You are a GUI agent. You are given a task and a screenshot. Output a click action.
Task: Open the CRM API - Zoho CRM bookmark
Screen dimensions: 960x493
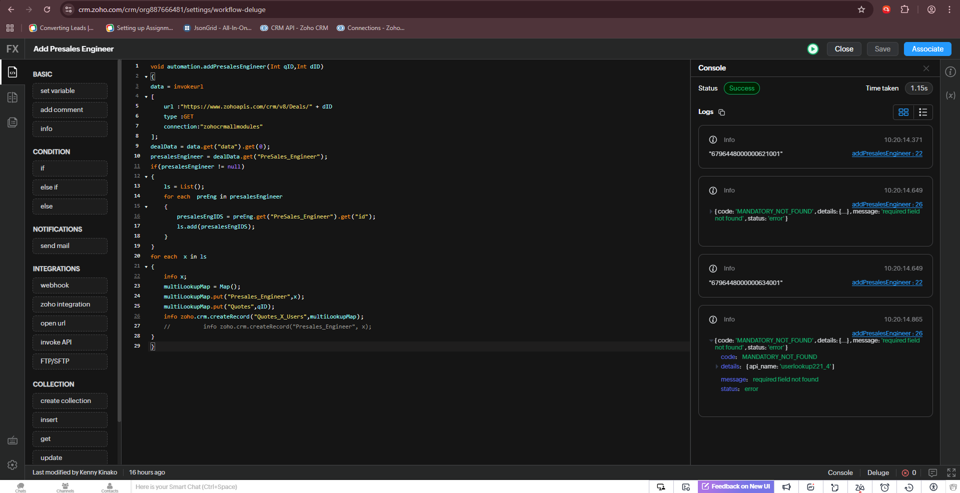[294, 28]
